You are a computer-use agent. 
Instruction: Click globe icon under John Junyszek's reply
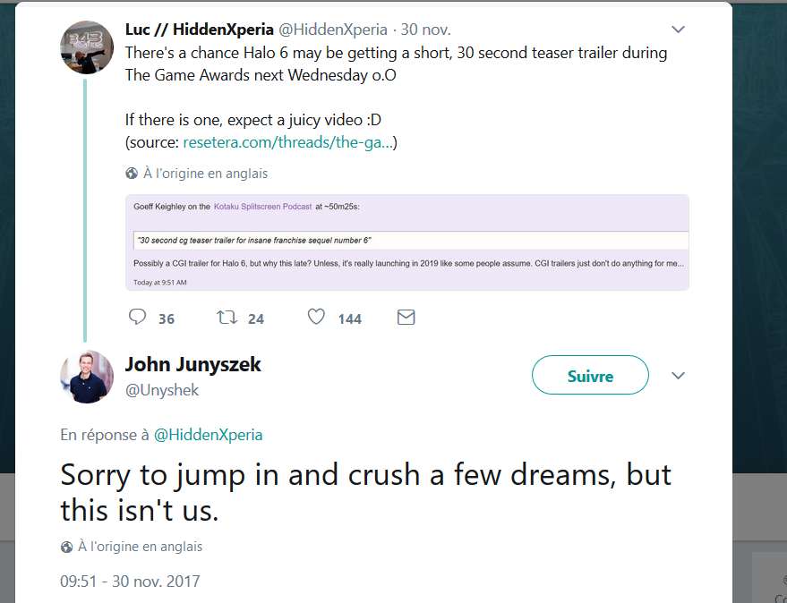(66, 547)
